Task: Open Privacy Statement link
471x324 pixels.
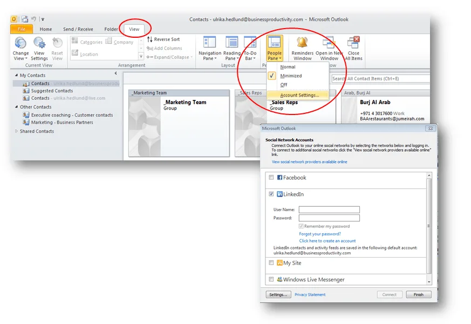Action: 310,294
